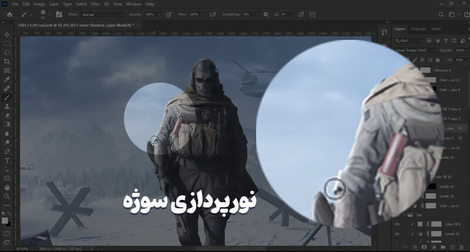The image size is (470, 252).
Task: Toggle airbrush-style build-up
Action: 213,14
